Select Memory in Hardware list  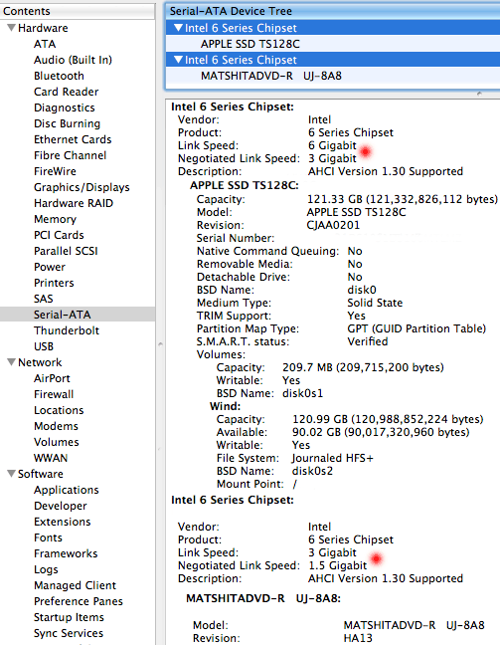pos(55,219)
